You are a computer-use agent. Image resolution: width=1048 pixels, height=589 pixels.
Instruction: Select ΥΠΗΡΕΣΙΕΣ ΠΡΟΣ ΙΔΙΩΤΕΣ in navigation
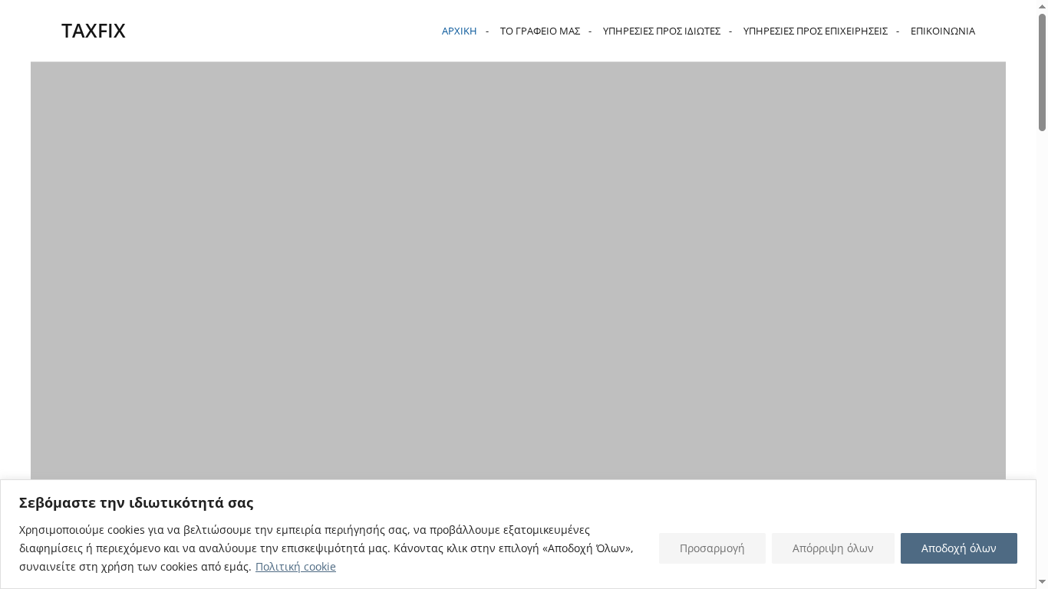click(x=661, y=31)
